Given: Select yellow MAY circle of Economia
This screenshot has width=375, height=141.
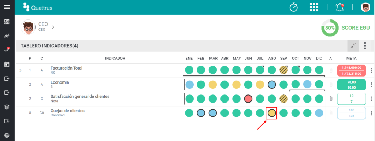Looking at the screenshot, I should point(237,84).
